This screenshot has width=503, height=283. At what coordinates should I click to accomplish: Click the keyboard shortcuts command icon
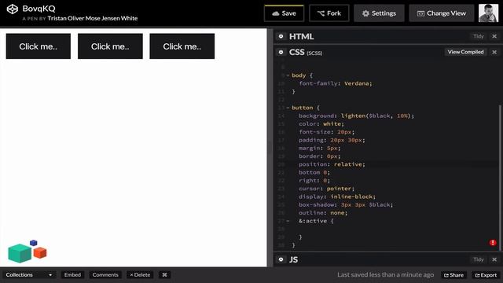(164, 274)
